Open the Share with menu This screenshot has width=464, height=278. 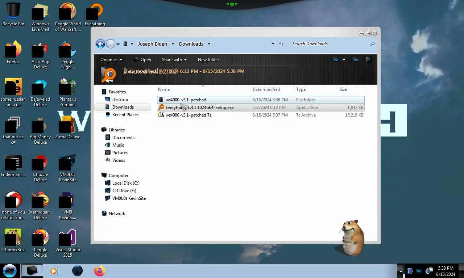pos(174,60)
